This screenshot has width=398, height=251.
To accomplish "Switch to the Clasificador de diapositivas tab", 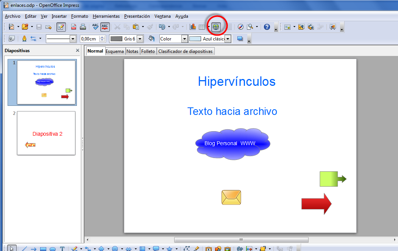I will [186, 51].
